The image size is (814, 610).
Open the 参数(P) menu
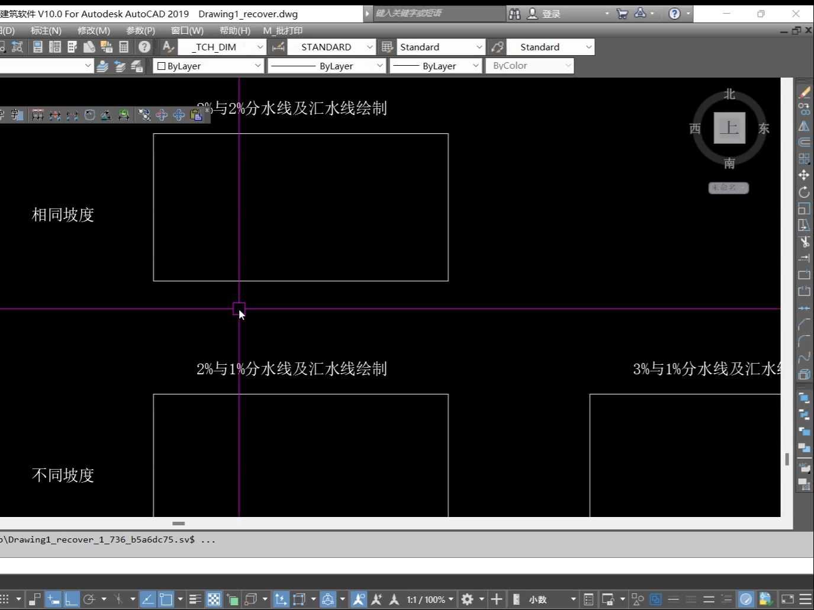point(140,30)
